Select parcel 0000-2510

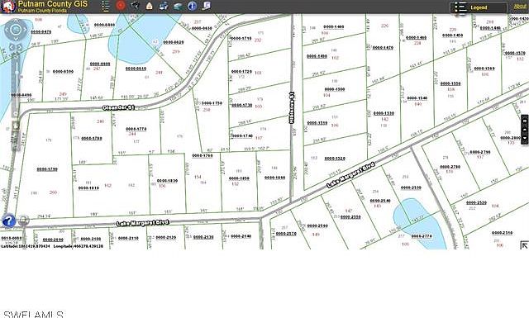coord(502,233)
